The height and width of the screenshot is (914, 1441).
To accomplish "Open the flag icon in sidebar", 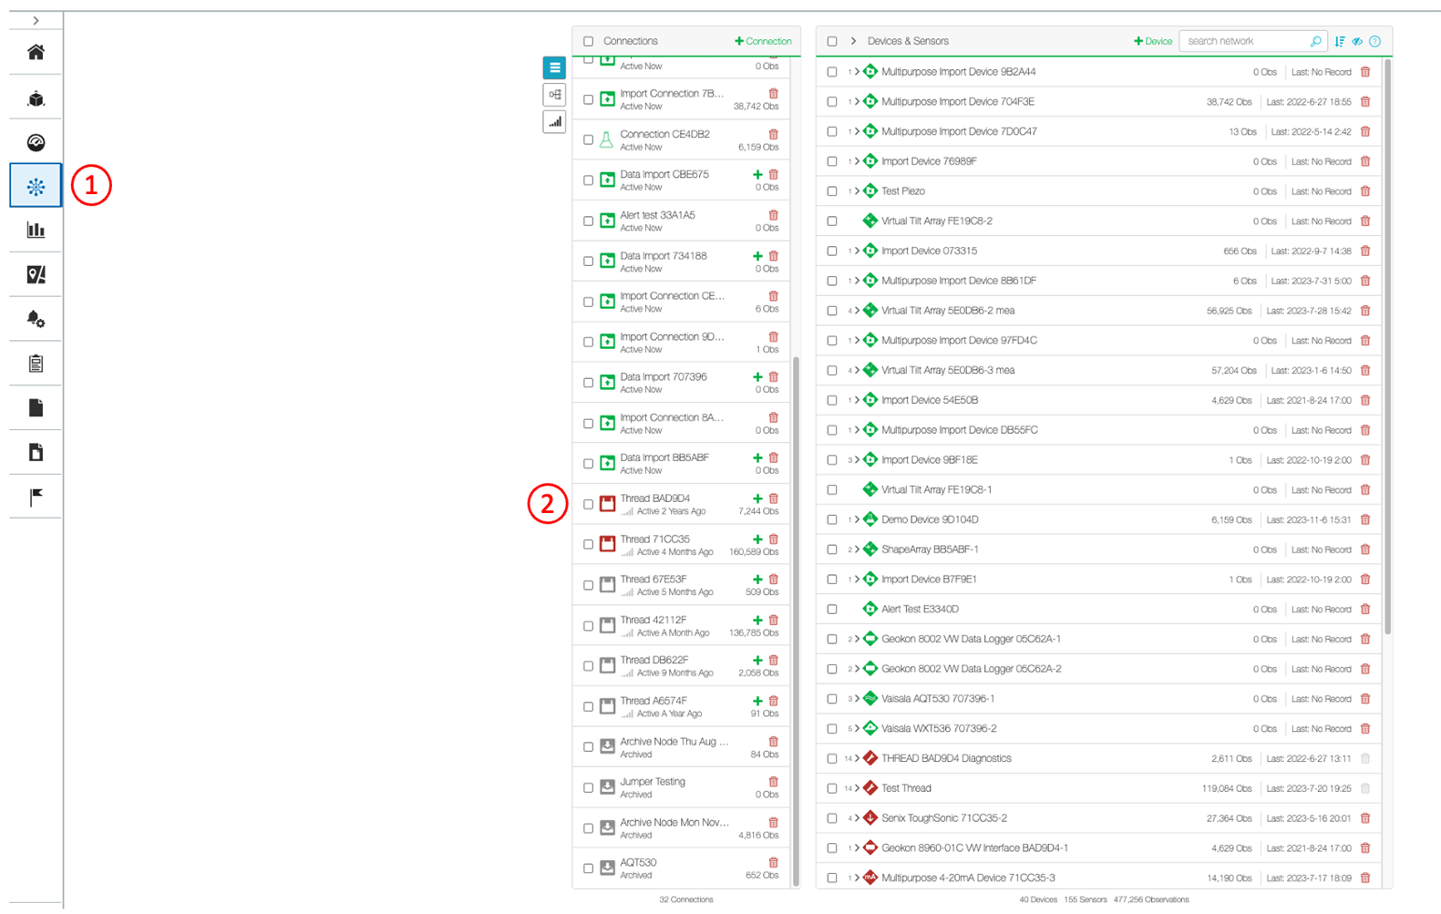I will (x=36, y=497).
